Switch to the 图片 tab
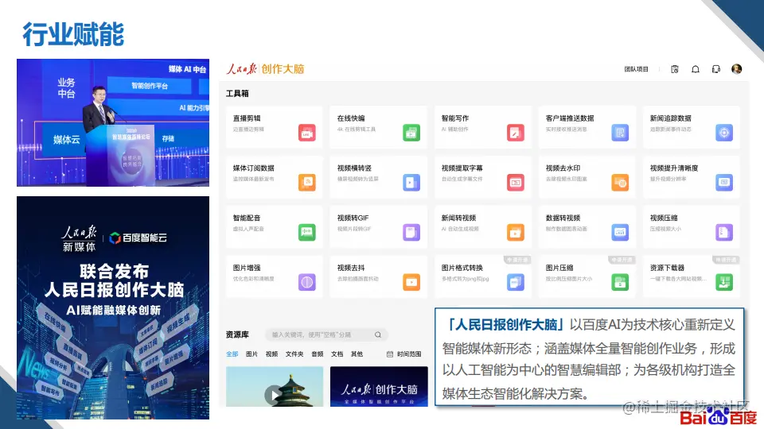Viewport: 764px width, 429px height. (252, 354)
